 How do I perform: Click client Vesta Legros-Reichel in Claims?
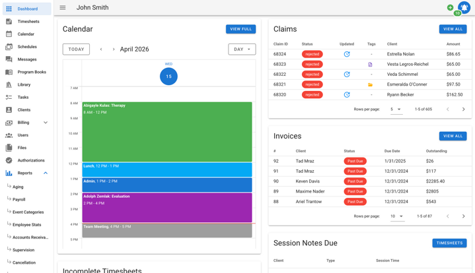click(408, 65)
